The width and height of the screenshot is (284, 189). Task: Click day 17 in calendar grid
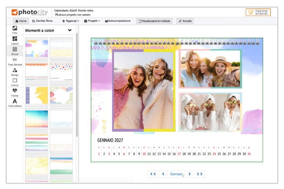click(x=179, y=154)
